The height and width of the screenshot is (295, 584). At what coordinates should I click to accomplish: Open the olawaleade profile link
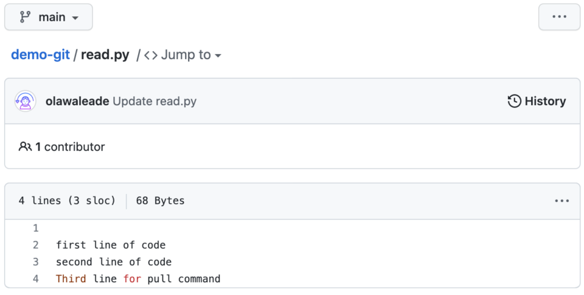(x=77, y=101)
